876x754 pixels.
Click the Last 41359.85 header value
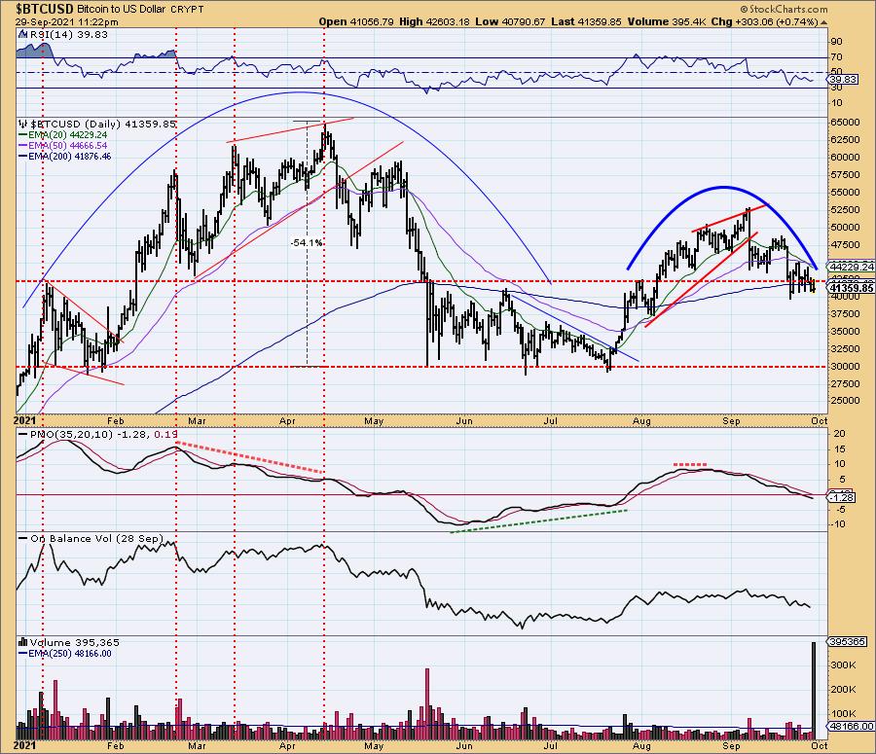point(586,21)
